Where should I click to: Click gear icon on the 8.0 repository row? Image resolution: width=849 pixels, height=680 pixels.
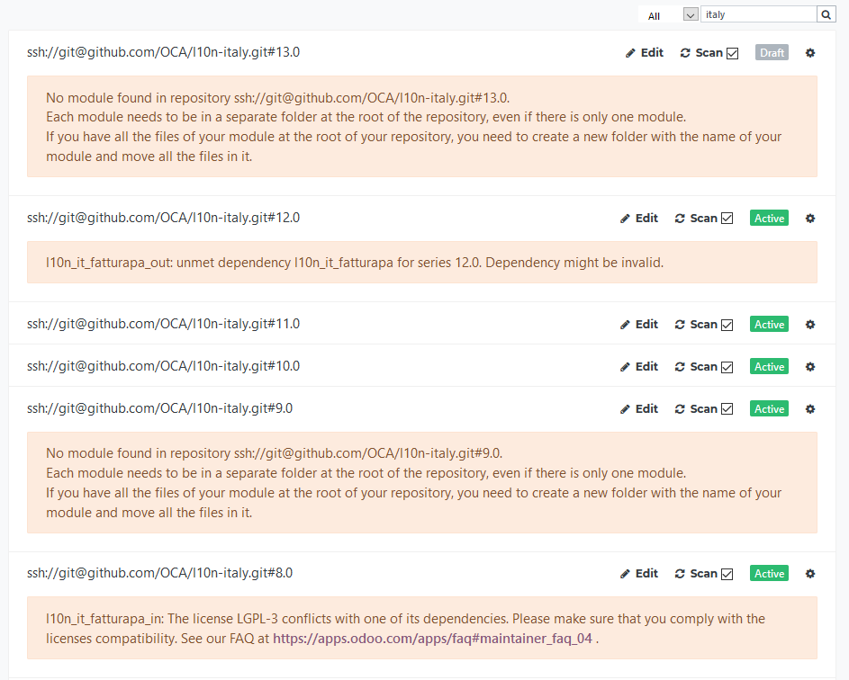coord(809,574)
